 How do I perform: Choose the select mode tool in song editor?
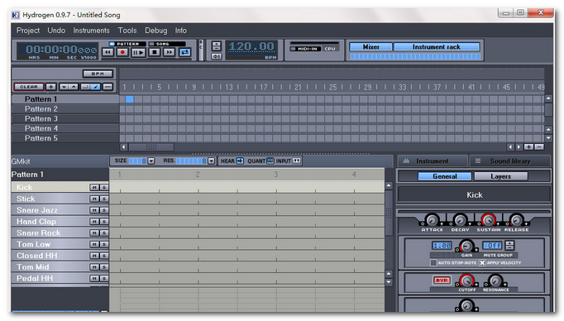tap(86, 87)
